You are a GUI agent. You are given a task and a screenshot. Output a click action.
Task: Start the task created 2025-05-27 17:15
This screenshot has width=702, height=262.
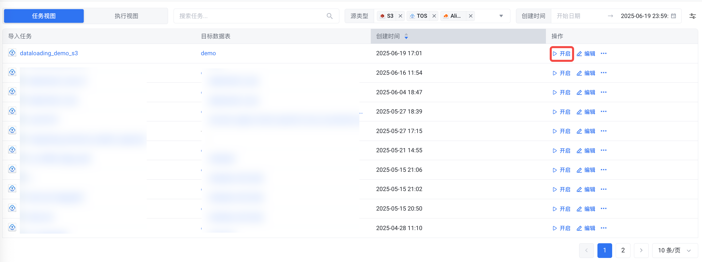(561, 132)
